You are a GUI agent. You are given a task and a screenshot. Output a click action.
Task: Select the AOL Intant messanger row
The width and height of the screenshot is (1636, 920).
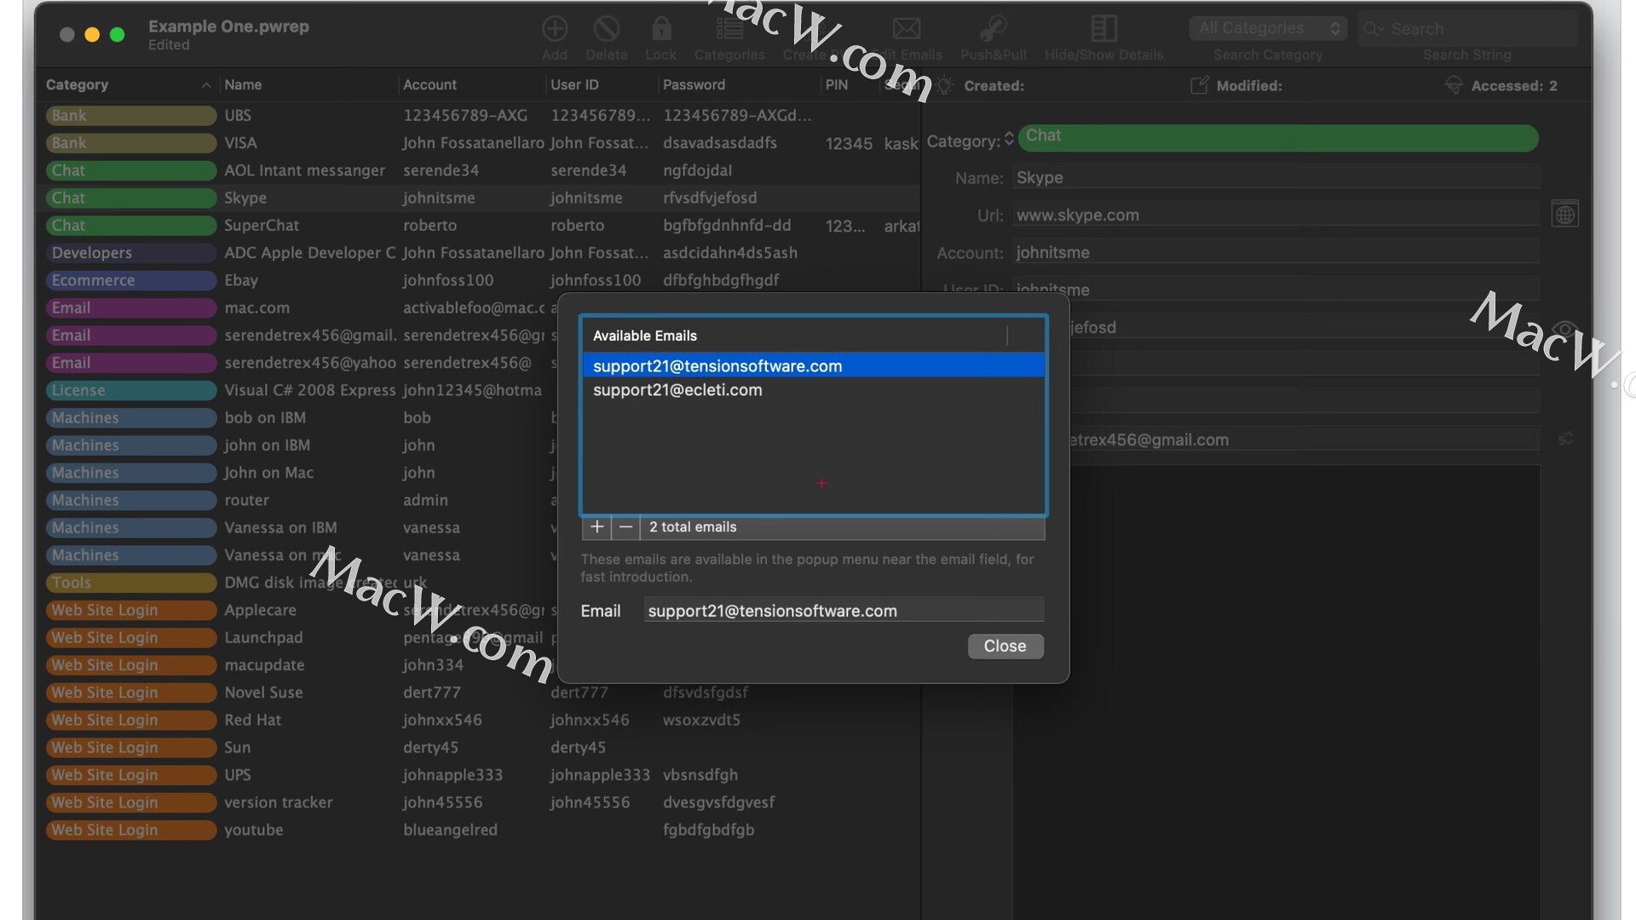[479, 170]
